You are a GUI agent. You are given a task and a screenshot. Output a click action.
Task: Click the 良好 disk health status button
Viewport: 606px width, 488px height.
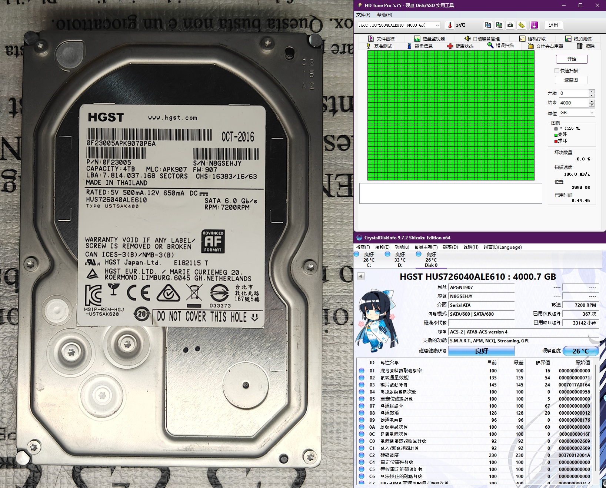coord(482,351)
